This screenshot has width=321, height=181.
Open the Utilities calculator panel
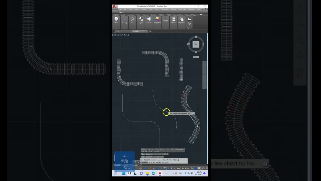pos(174,20)
